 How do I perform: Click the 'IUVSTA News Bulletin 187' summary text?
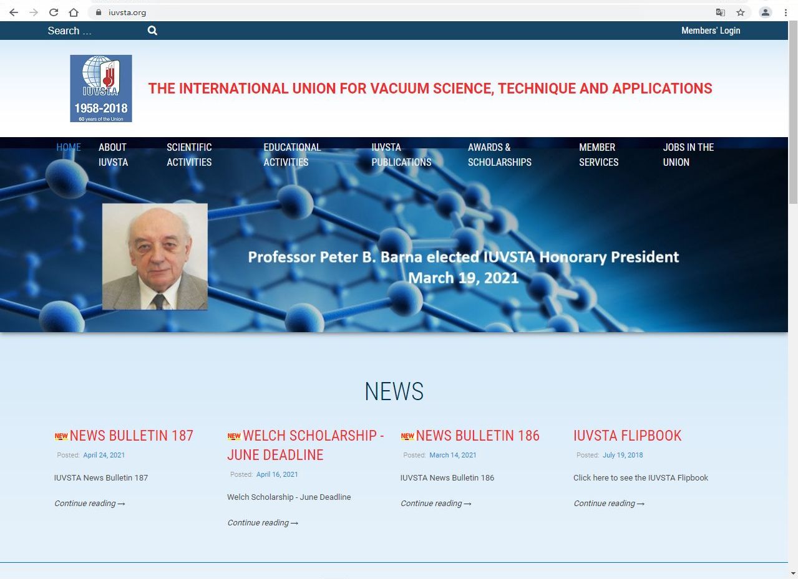[101, 478]
